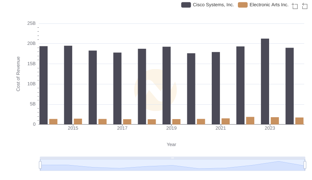Click the 5B y-axis label

pyautogui.click(x=33, y=104)
